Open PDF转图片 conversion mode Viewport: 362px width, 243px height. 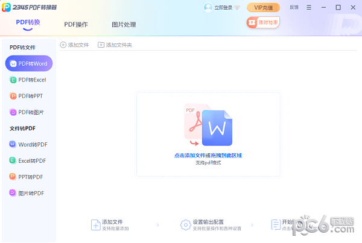click(28, 112)
